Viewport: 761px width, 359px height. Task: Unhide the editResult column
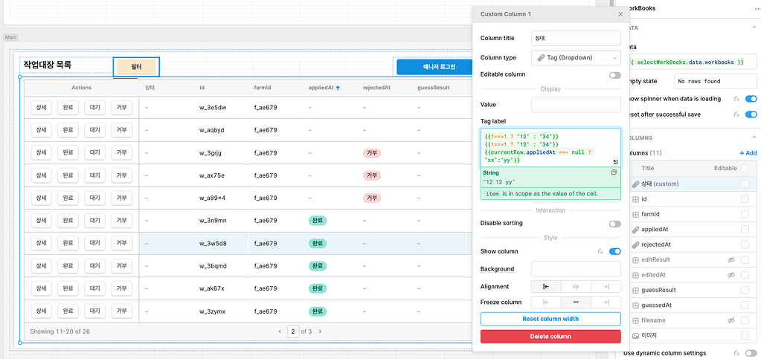tap(731, 260)
